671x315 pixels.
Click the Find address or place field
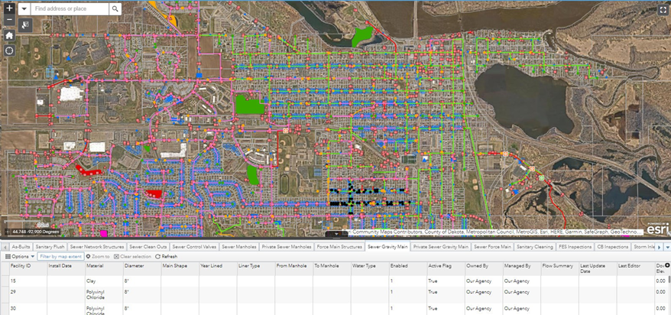coord(70,9)
